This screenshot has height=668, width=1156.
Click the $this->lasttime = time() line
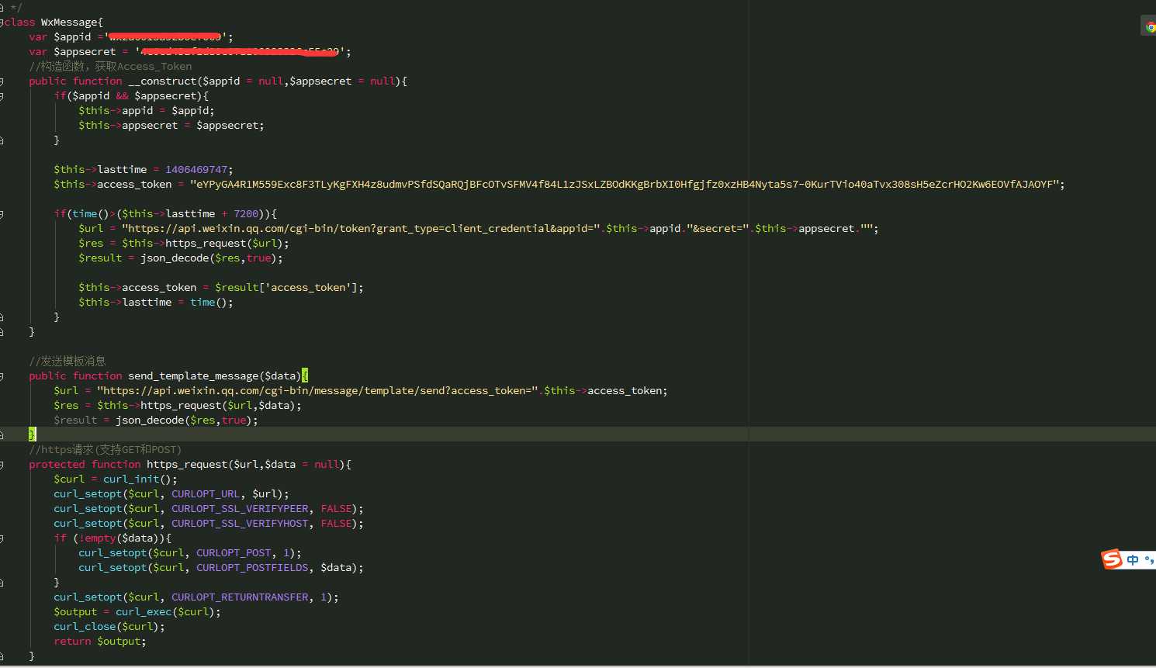(x=156, y=303)
